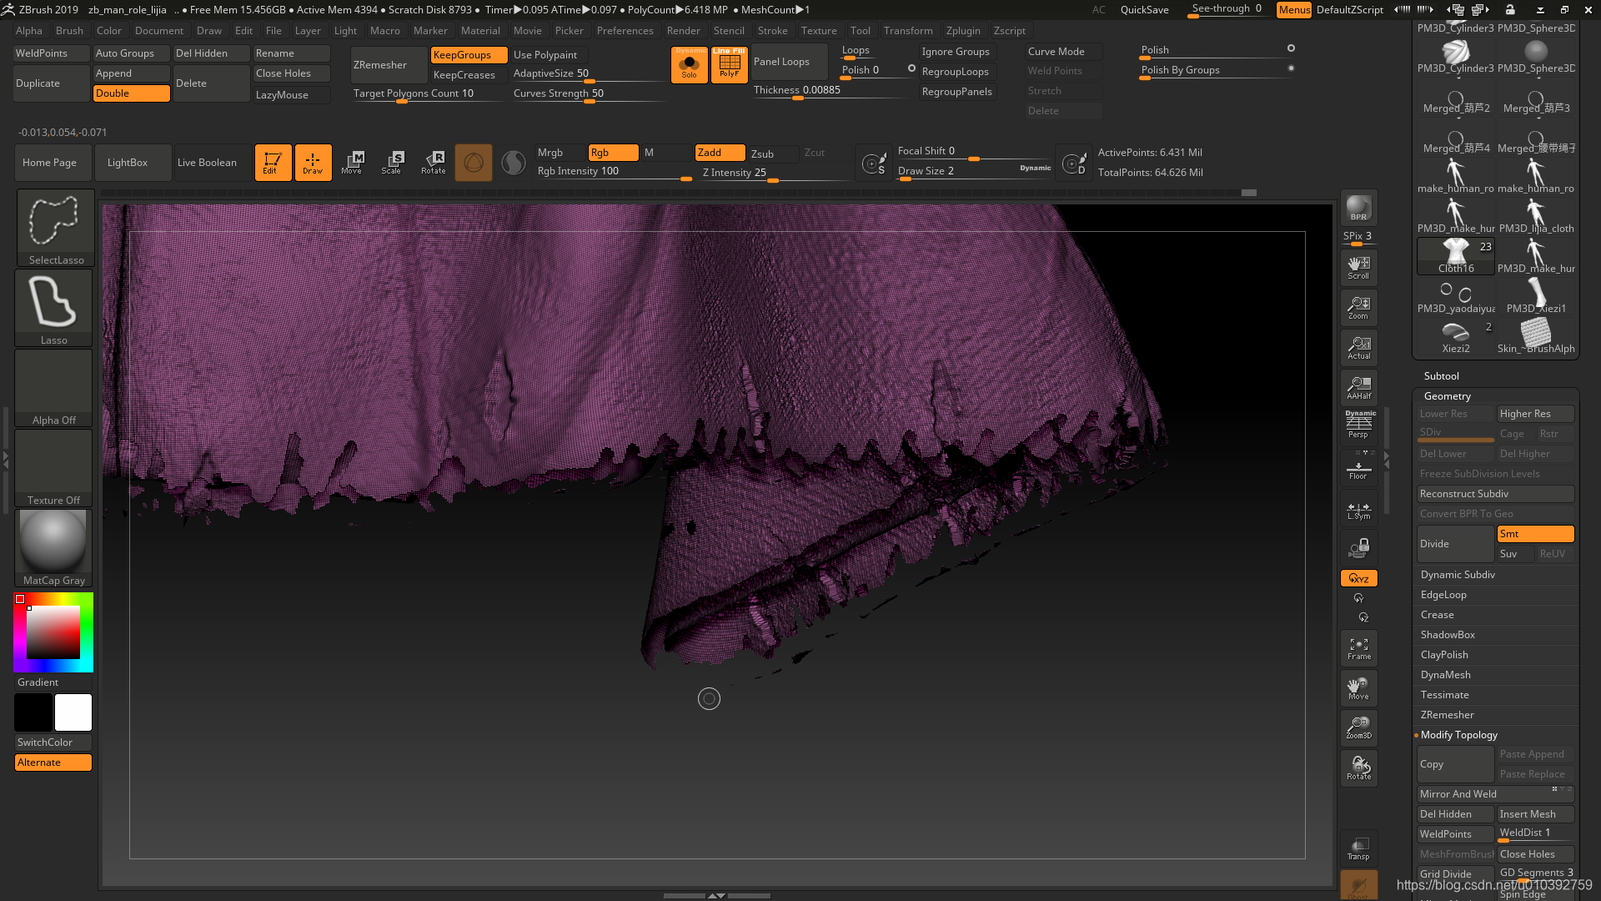Disable the Smt smoothing toggle
Viewport: 1601px width, 901px height.
(x=1534, y=534)
